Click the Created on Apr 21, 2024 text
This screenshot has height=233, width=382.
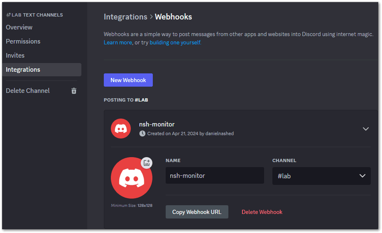191,133
